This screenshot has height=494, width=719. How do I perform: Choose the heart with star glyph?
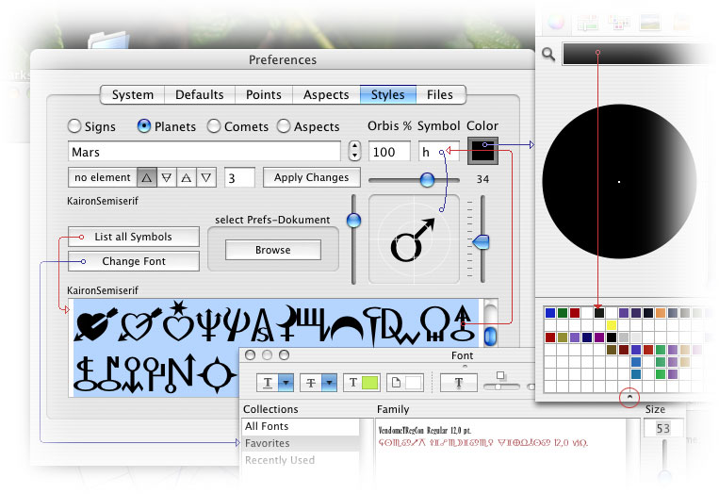(178, 321)
